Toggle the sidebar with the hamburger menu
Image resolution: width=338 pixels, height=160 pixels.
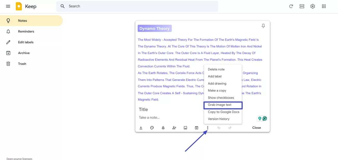(x=8, y=6)
